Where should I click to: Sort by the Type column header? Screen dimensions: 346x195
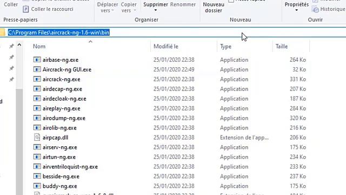(226, 47)
